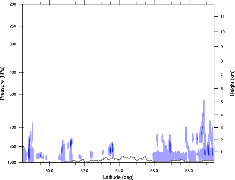Select the 300 pressure tick label
Viewport: 235px width, 180px height.
tap(13, 44)
